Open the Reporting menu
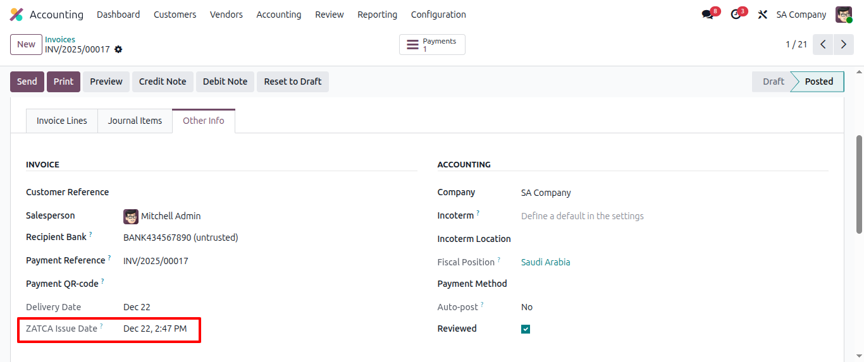This screenshot has width=864, height=362. [x=377, y=15]
